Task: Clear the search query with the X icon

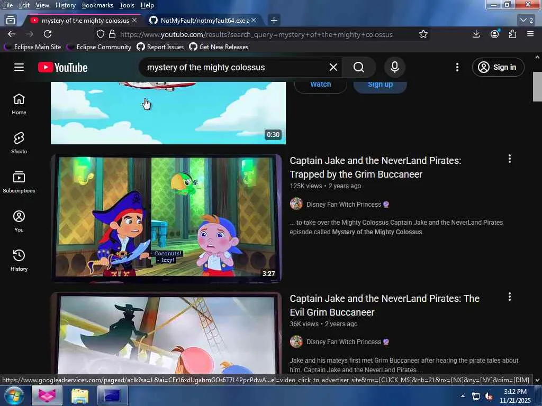Action: [x=333, y=67]
